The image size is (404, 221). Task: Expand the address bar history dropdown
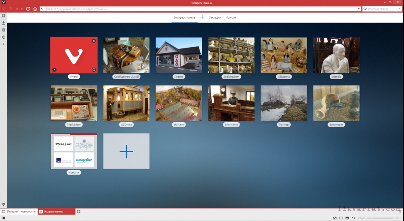coord(359,9)
